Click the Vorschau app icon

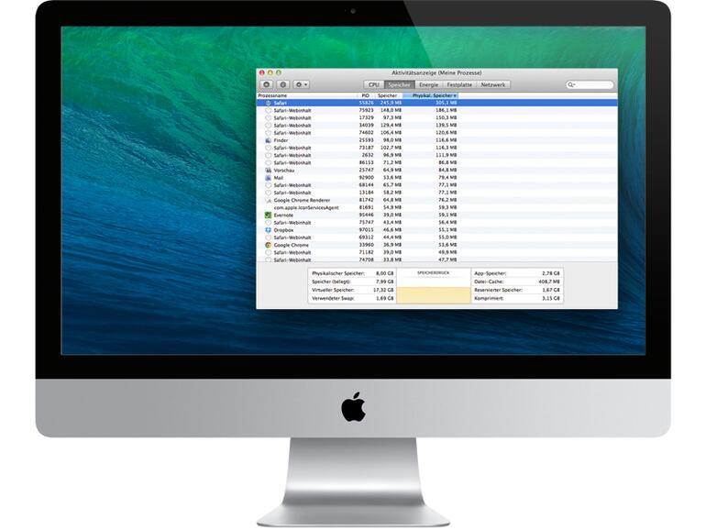(269, 171)
